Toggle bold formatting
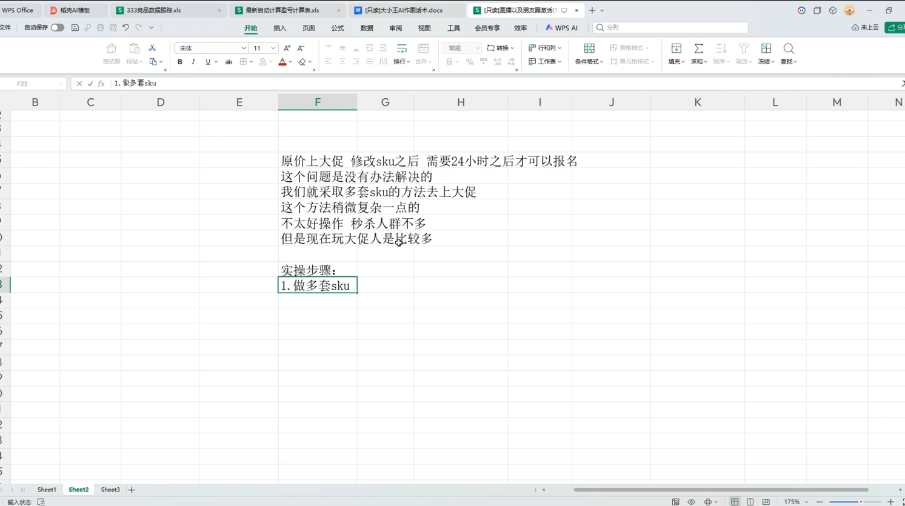This screenshot has height=506, width=905. click(180, 62)
